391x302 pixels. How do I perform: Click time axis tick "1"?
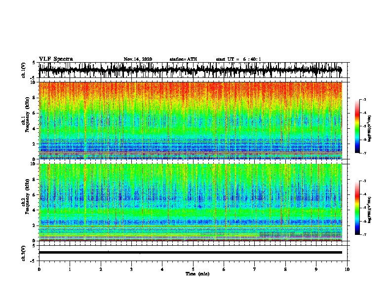(x=70, y=269)
